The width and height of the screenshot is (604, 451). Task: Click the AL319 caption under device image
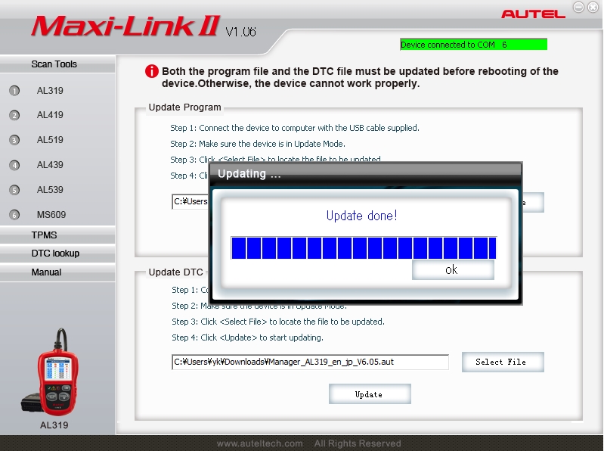(x=54, y=425)
